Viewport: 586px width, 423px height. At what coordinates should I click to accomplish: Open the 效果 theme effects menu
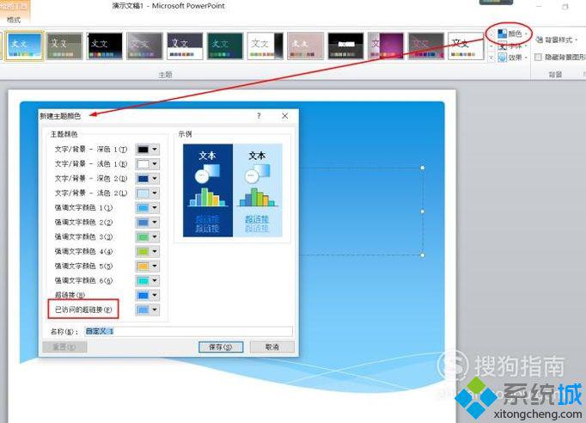(x=513, y=58)
